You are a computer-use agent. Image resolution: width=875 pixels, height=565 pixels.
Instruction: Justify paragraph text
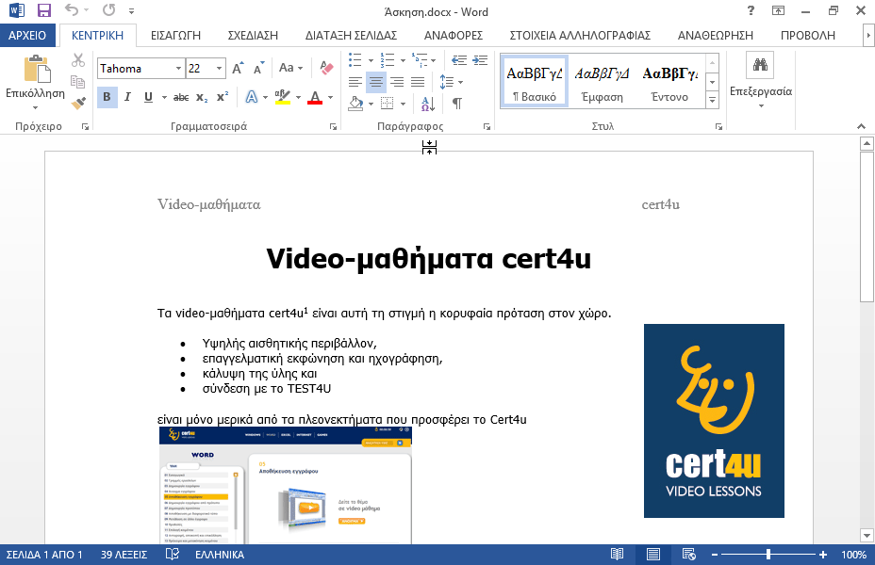(418, 82)
